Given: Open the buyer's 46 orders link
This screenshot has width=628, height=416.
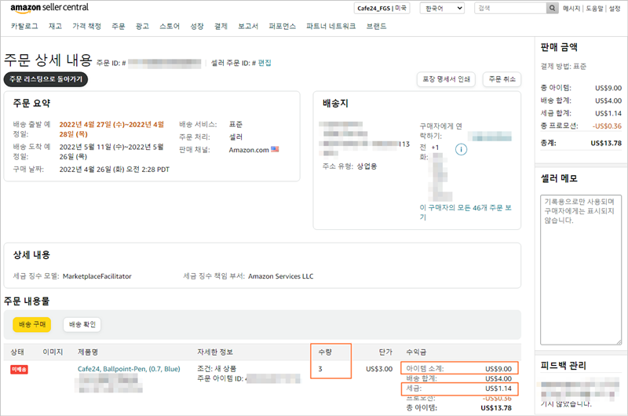Looking at the screenshot, I should (466, 212).
